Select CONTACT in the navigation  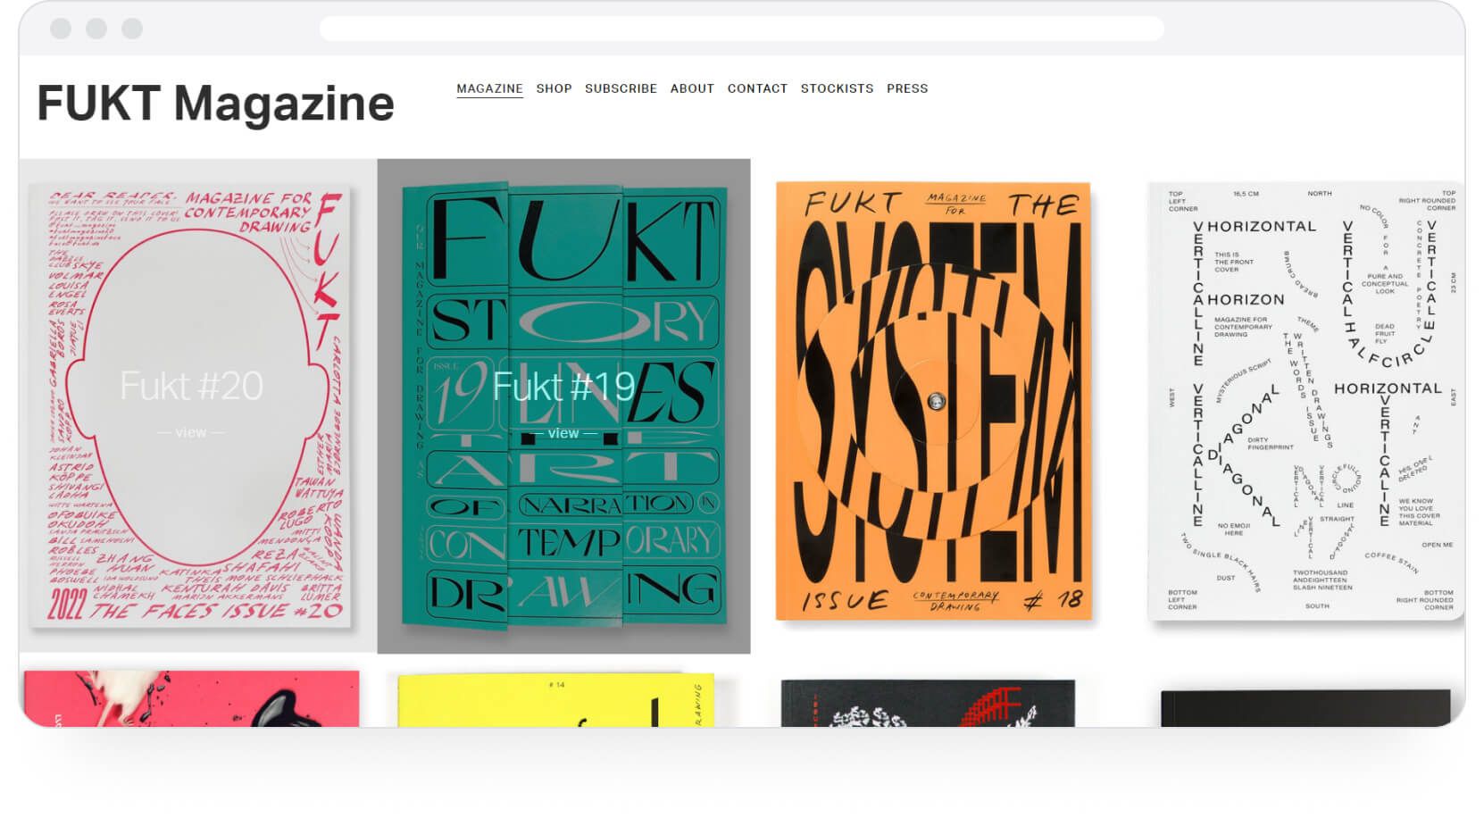(757, 88)
